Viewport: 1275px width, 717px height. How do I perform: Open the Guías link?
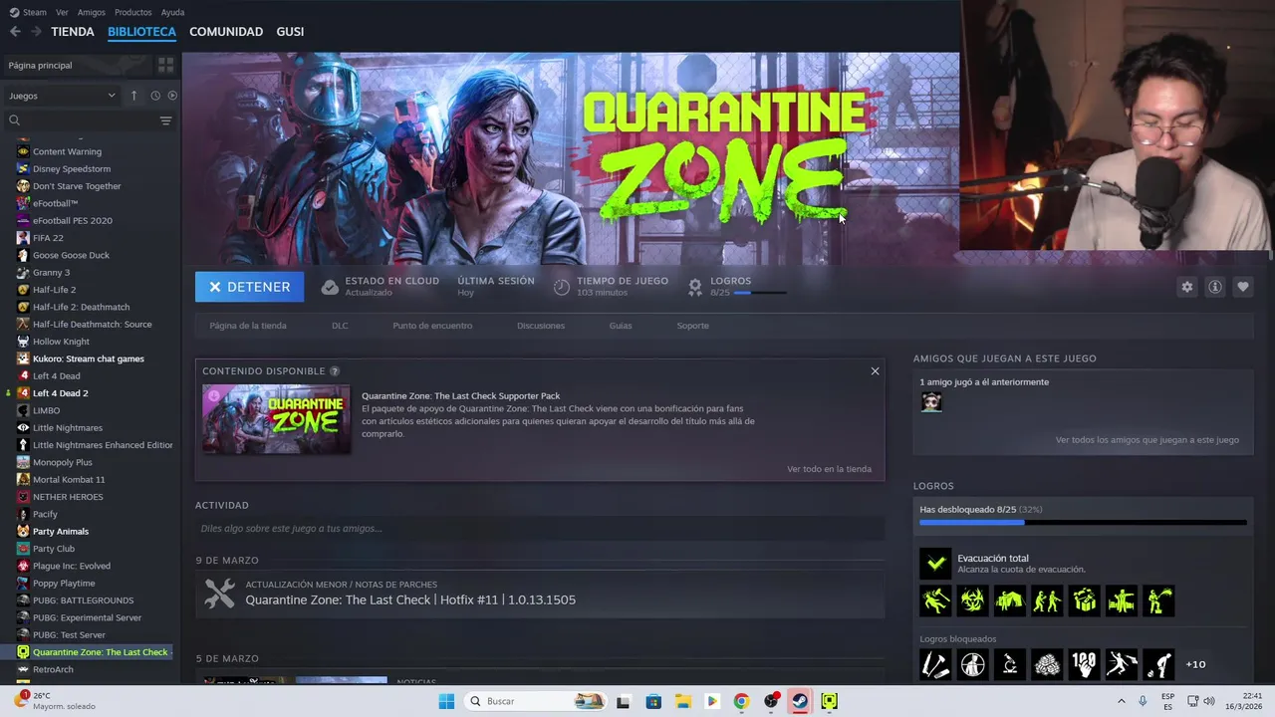621,326
